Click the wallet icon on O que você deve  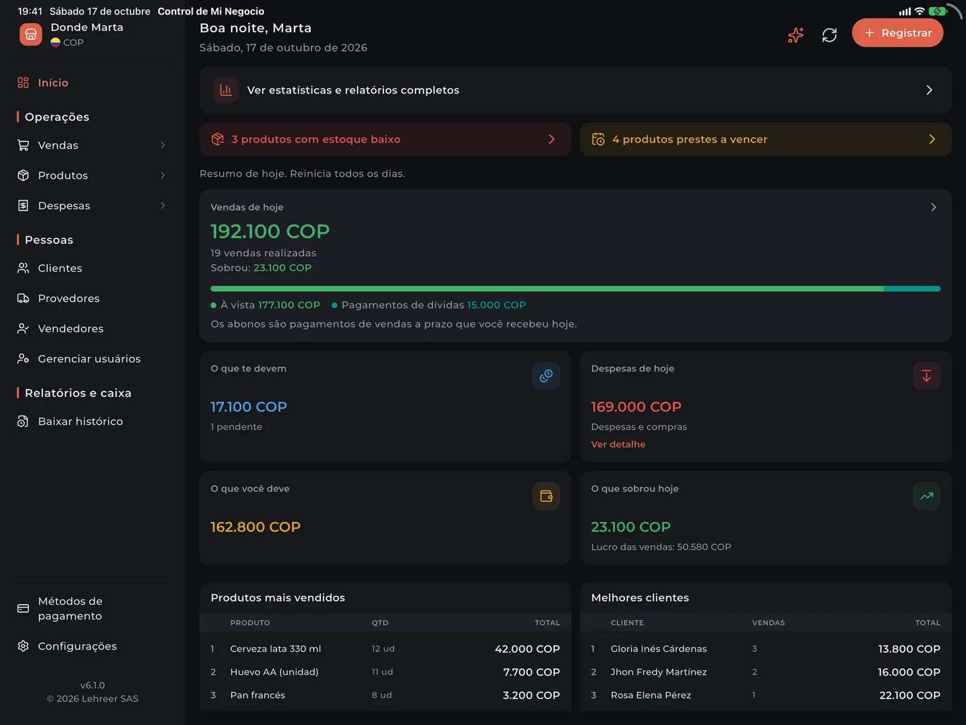point(546,496)
